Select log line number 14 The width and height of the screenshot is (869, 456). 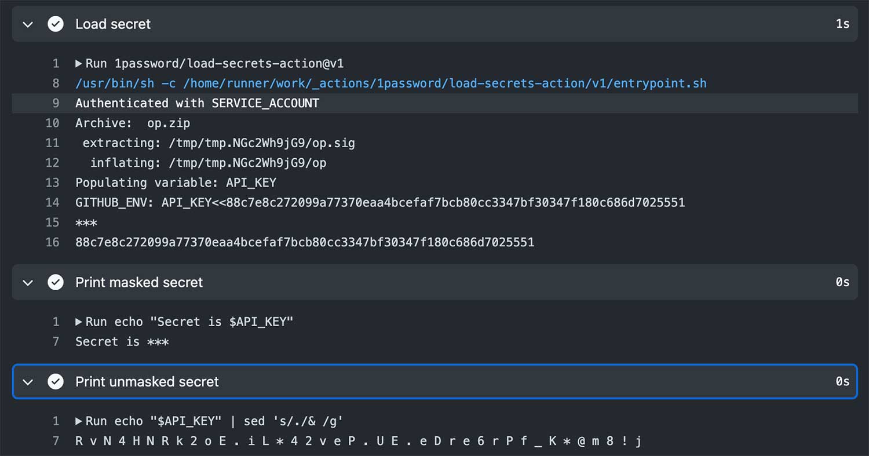(x=53, y=203)
